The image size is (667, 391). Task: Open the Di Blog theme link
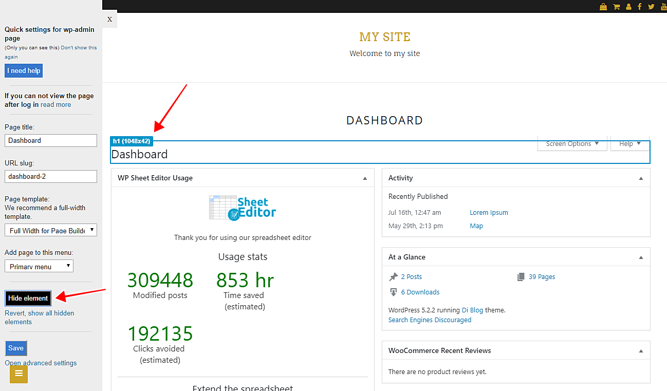(x=473, y=310)
